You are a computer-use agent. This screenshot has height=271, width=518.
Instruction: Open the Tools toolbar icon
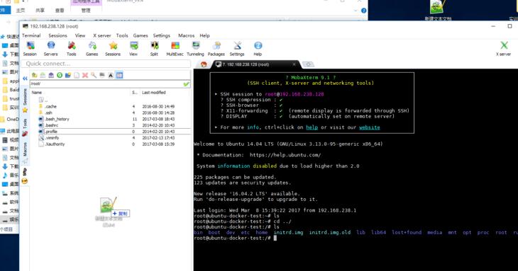pyautogui.click(x=72, y=48)
